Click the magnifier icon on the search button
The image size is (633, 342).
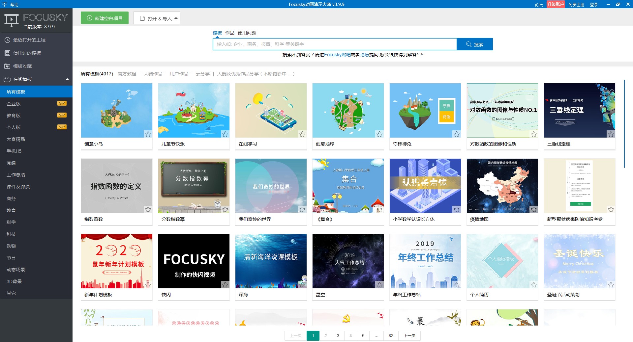coord(468,44)
